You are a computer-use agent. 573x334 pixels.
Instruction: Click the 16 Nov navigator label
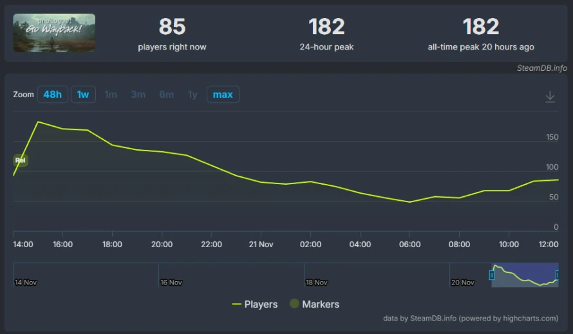pos(171,283)
